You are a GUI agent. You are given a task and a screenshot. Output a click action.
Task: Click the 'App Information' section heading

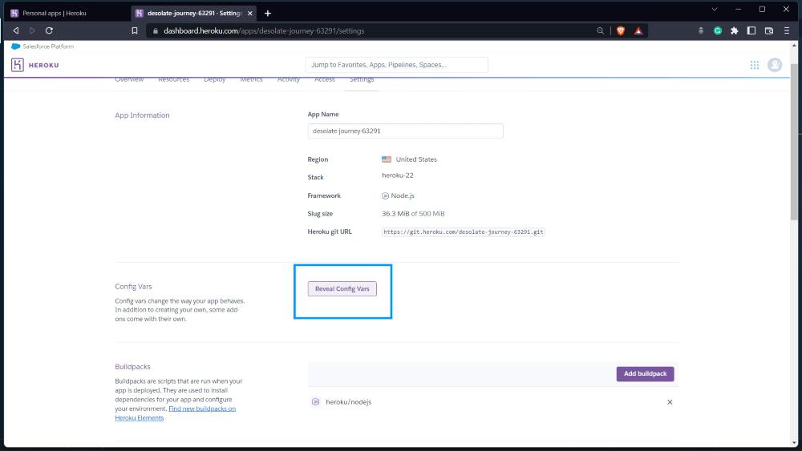tap(142, 115)
